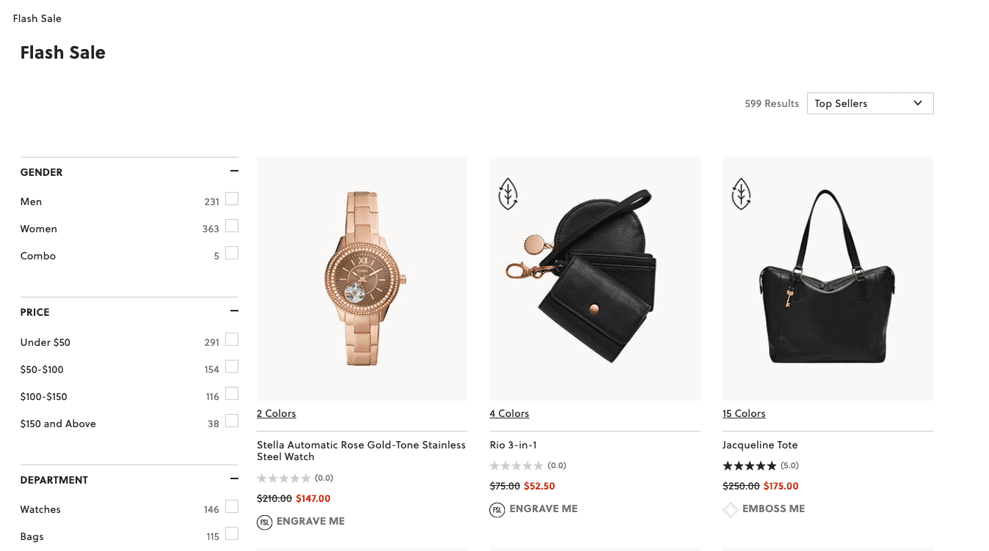Open the Flash Sale breadcrumb link
Screen dimensions: 989x551
[x=37, y=18]
